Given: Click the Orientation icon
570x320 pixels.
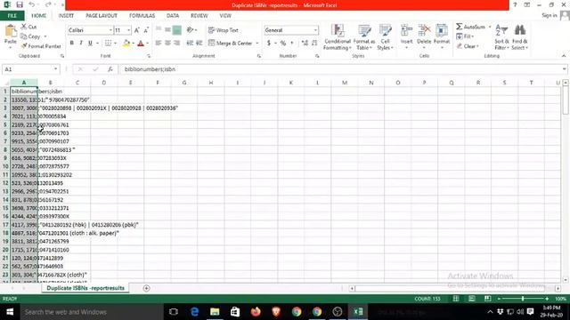Looking at the screenshot, I should 190,30.
